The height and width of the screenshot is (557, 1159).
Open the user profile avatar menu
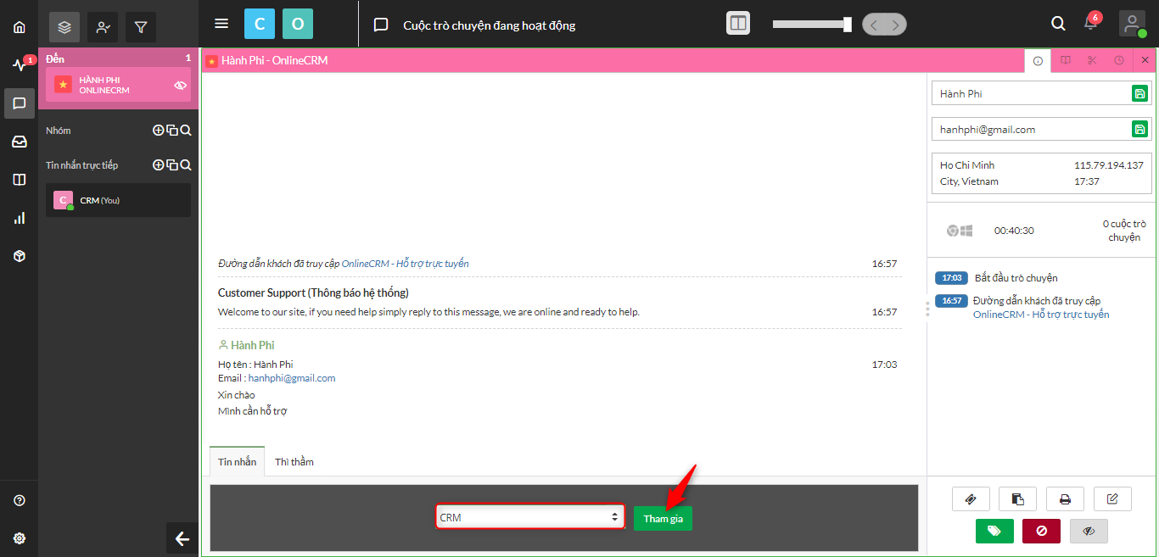[1133, 24]
